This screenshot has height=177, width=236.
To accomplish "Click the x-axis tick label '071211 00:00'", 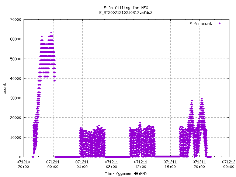I will click(53, 164).
